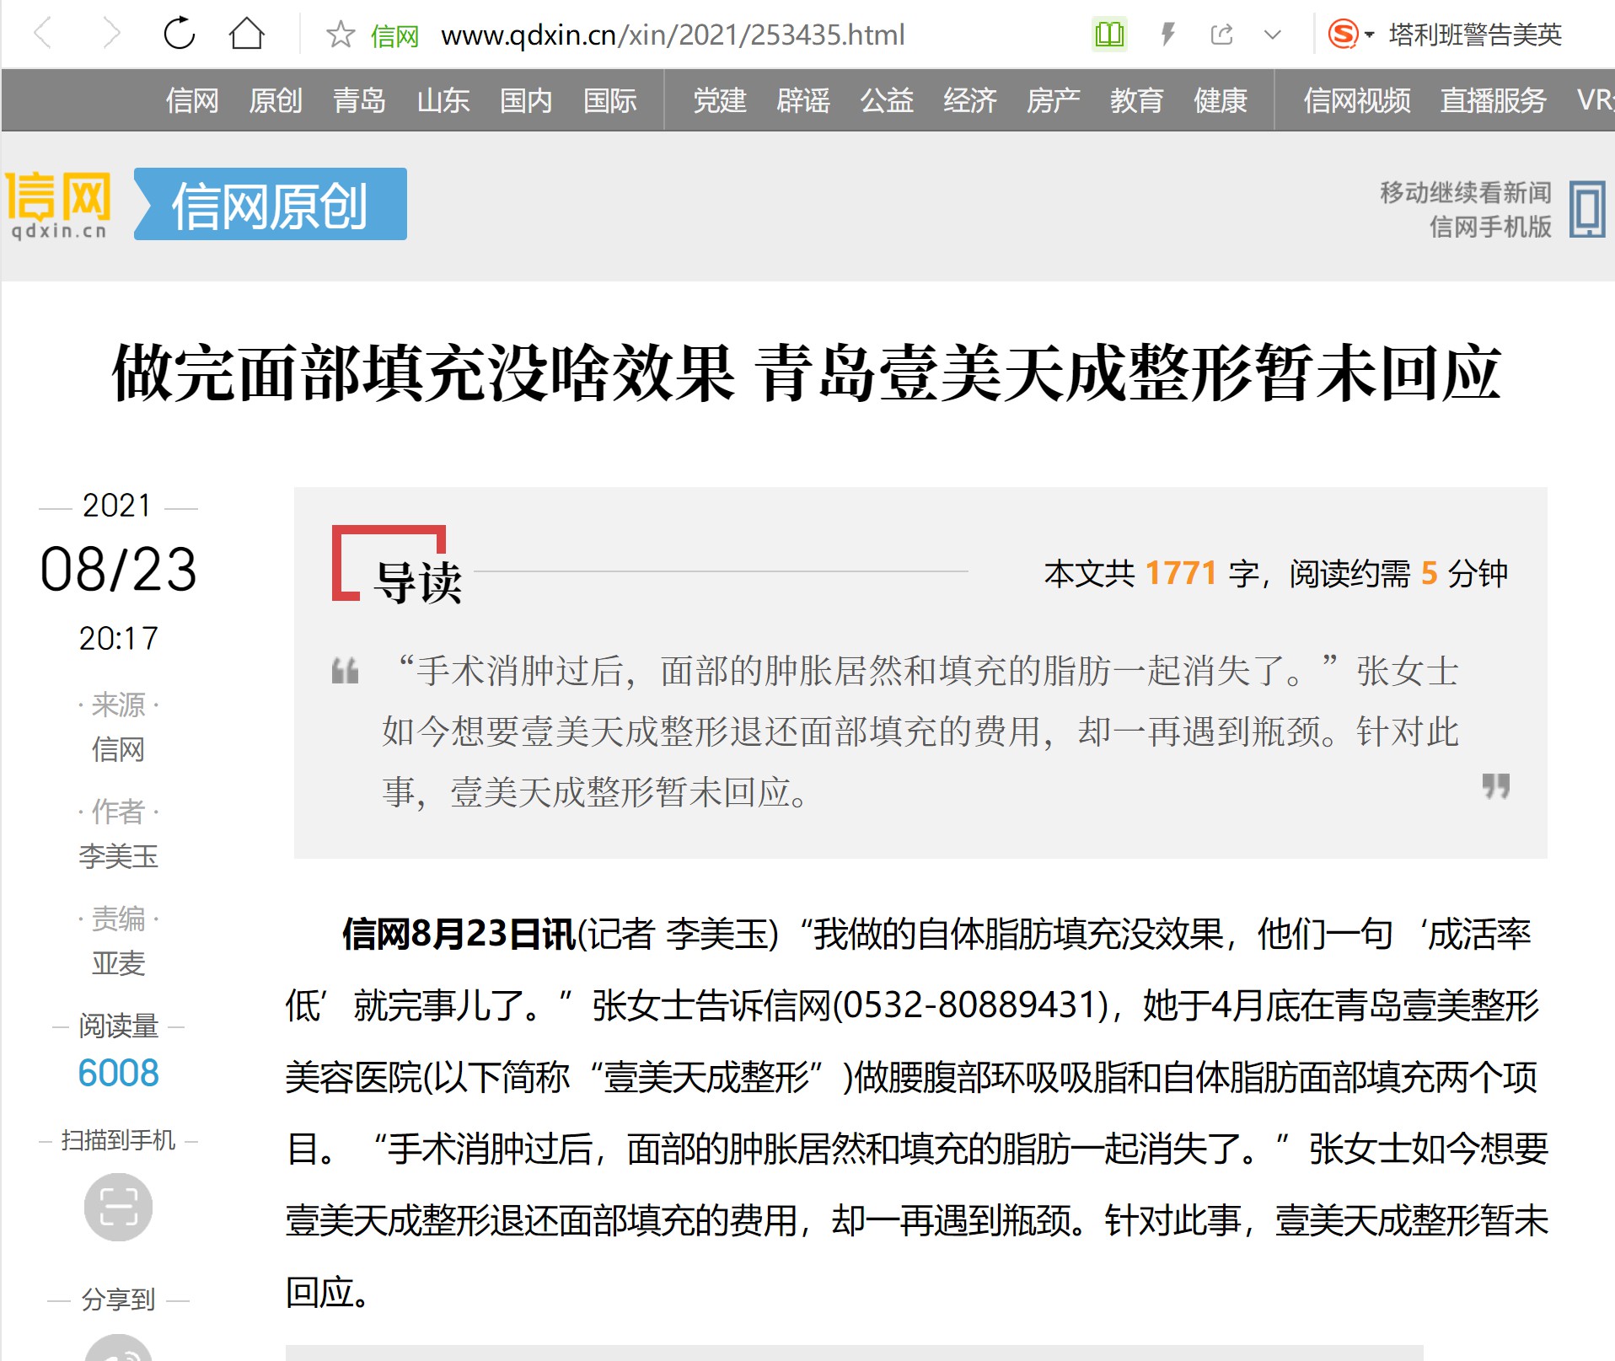Screen dimensions: 1615x1361
Task: Open 信网 nav menu item
Action: click(x=192, y=100)
